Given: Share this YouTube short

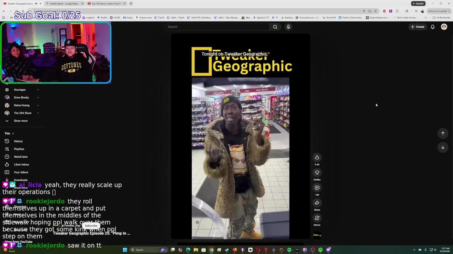Looking at the screenshot, I should tap(317, 203).
